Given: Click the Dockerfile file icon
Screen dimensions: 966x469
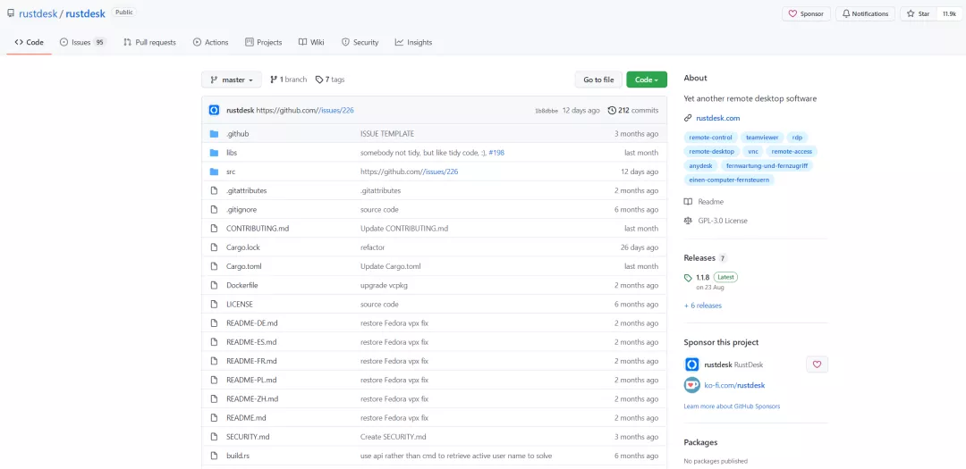Looking at the screenshot, I should [214, 286].
